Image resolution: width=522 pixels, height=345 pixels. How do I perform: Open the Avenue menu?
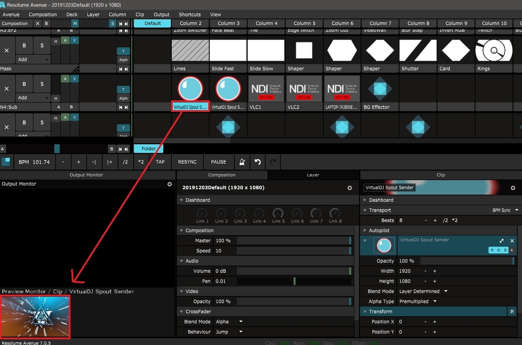point(11,14)
